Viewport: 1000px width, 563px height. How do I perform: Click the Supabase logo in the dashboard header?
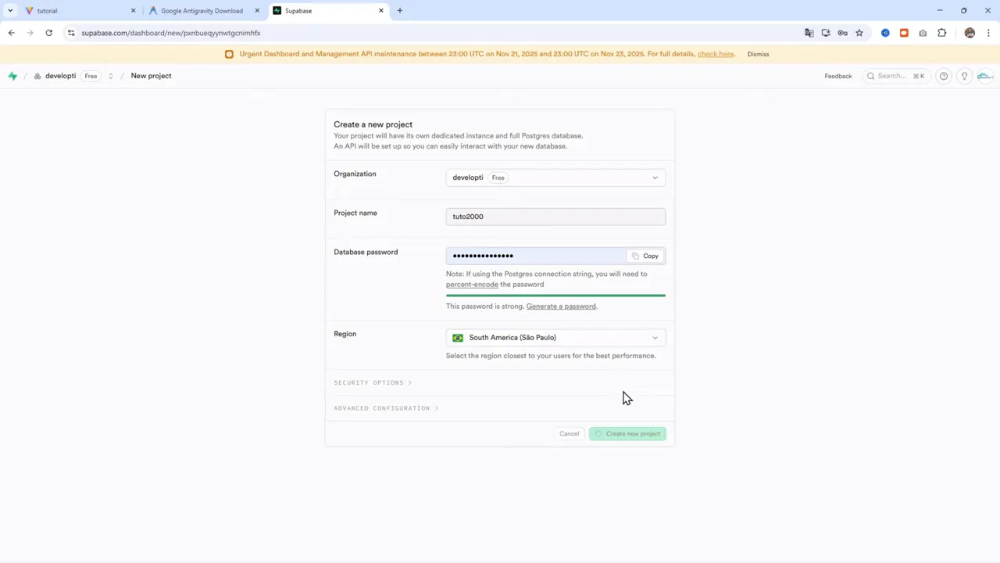[12, 75]
